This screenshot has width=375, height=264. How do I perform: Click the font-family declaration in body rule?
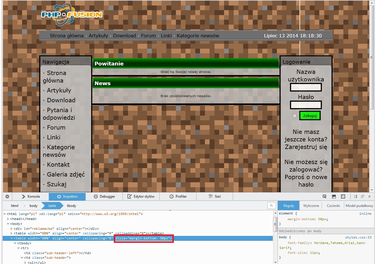323,245
